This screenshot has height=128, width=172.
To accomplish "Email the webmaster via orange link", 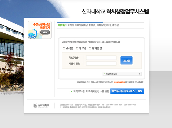I will pyautogui.click(x=119, y=82).
